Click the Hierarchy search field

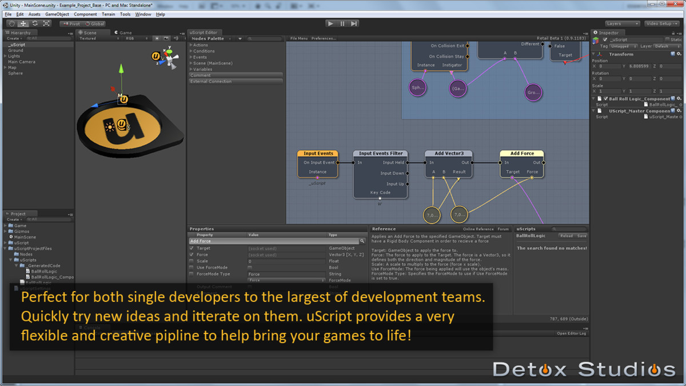(x=49, y=38)
